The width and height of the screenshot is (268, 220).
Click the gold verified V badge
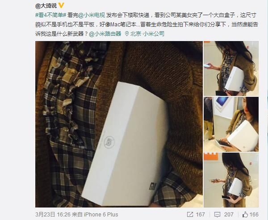[x=61, y=6]
